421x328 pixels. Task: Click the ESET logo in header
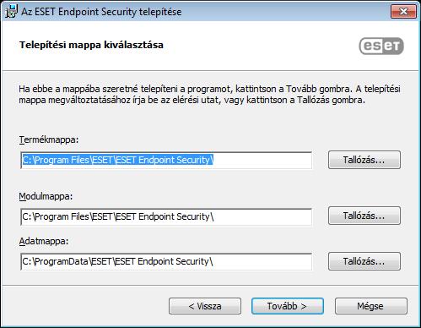(381, 46)
